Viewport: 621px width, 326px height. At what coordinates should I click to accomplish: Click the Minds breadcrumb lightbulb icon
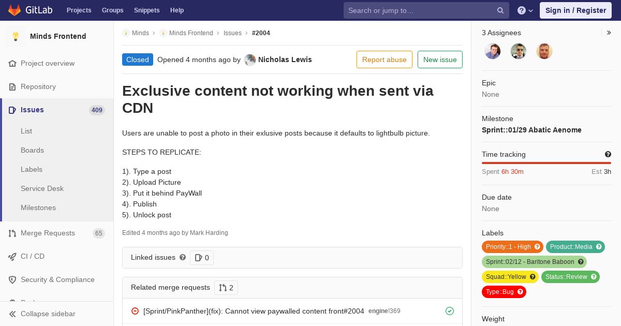126,33
